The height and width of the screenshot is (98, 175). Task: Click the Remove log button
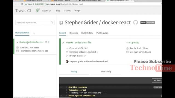[157, 81]
